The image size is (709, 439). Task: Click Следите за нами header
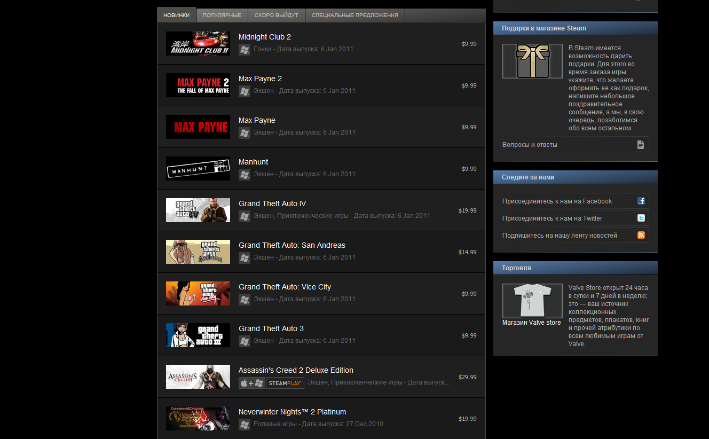pos(576,177)
